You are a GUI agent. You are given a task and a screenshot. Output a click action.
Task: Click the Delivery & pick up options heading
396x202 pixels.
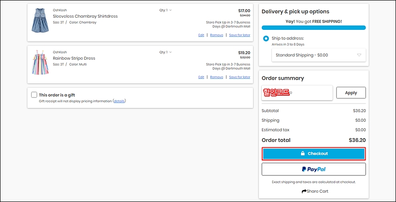point(295,12)
